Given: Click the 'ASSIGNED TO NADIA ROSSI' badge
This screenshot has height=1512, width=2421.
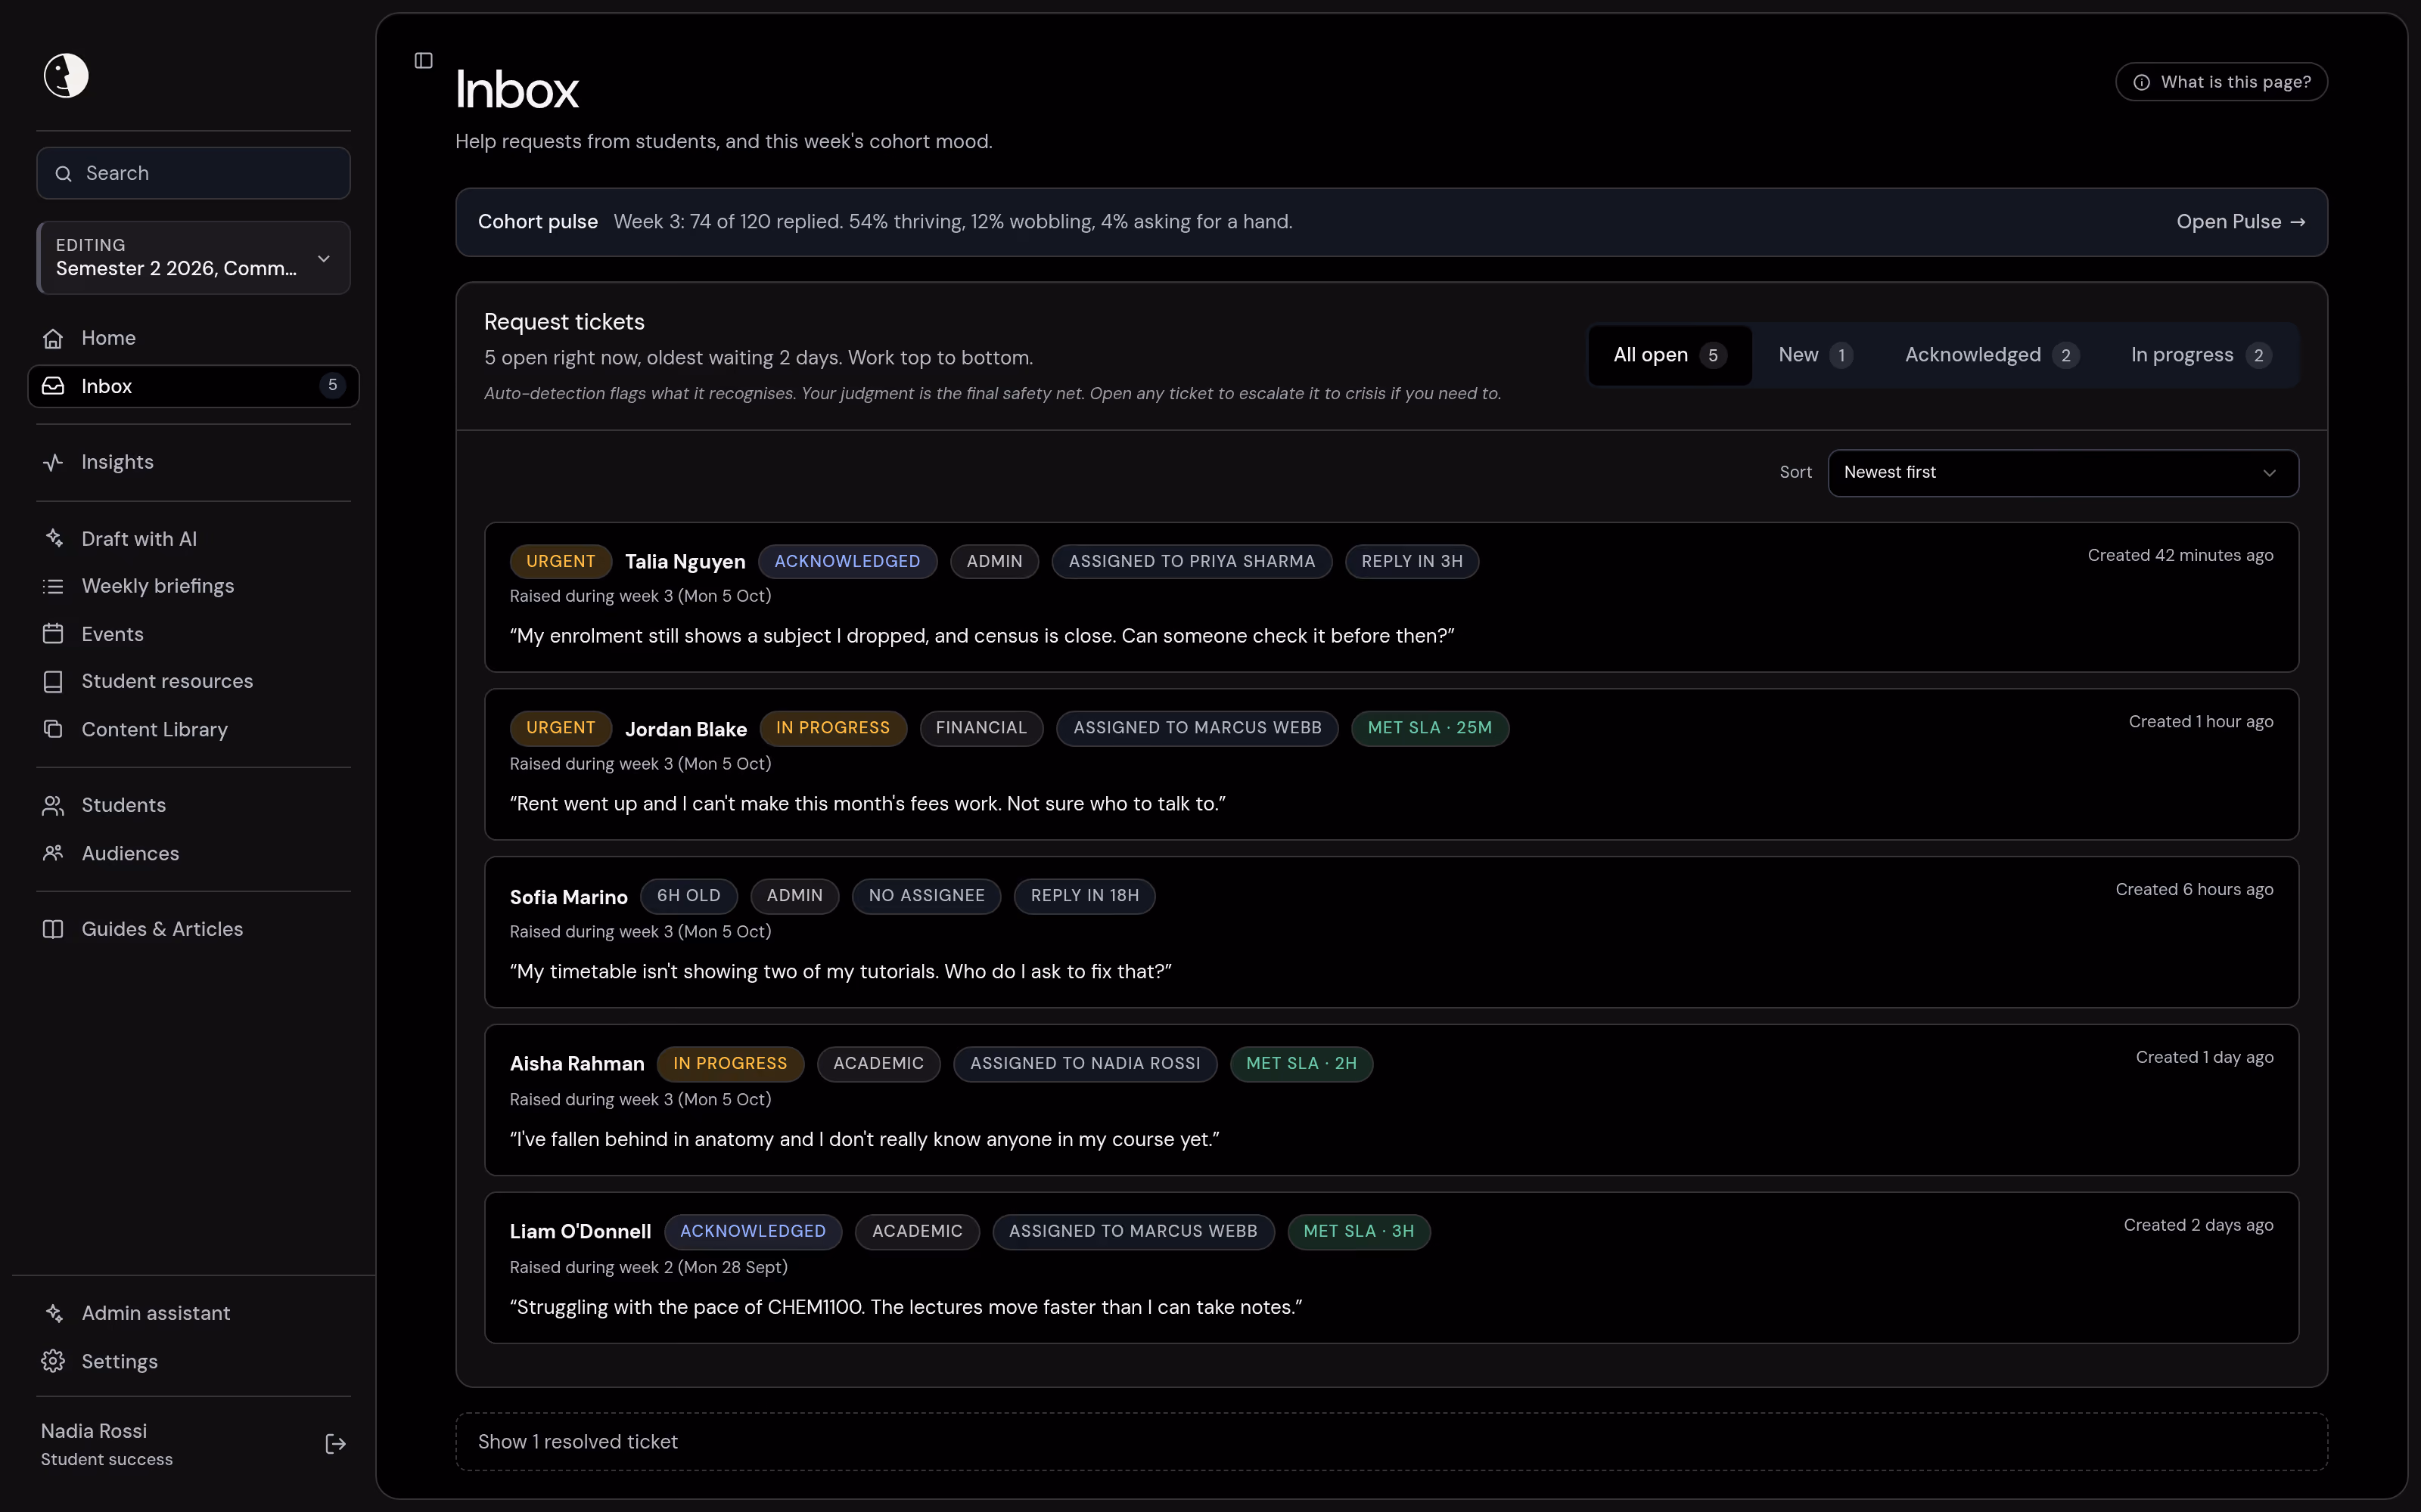Looking at the screenshot, I should tap(1084, 1064).
